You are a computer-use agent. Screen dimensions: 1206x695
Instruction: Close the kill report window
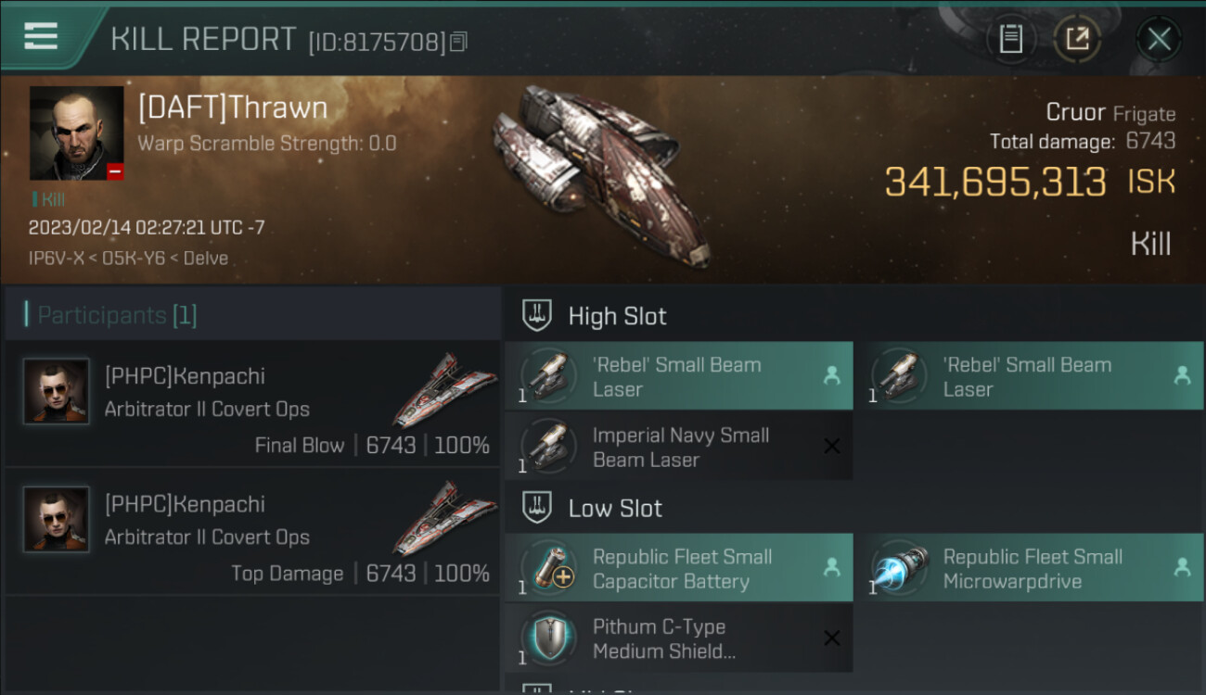pyautogui.click(x=1158, y=39)
